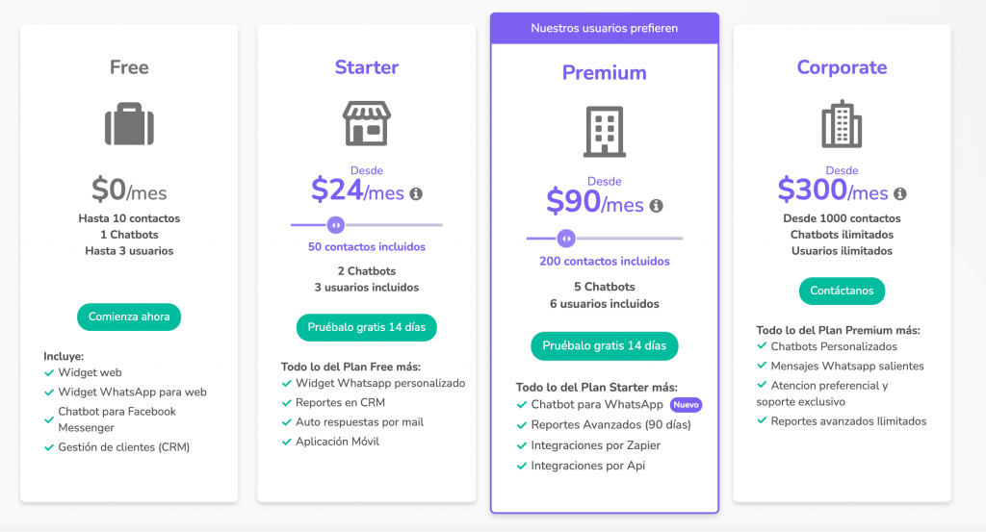Image resolution: width=986 pixels, height=532 pixels.
Task: Click checkmark beside Widget web feature
Action: 49,372
